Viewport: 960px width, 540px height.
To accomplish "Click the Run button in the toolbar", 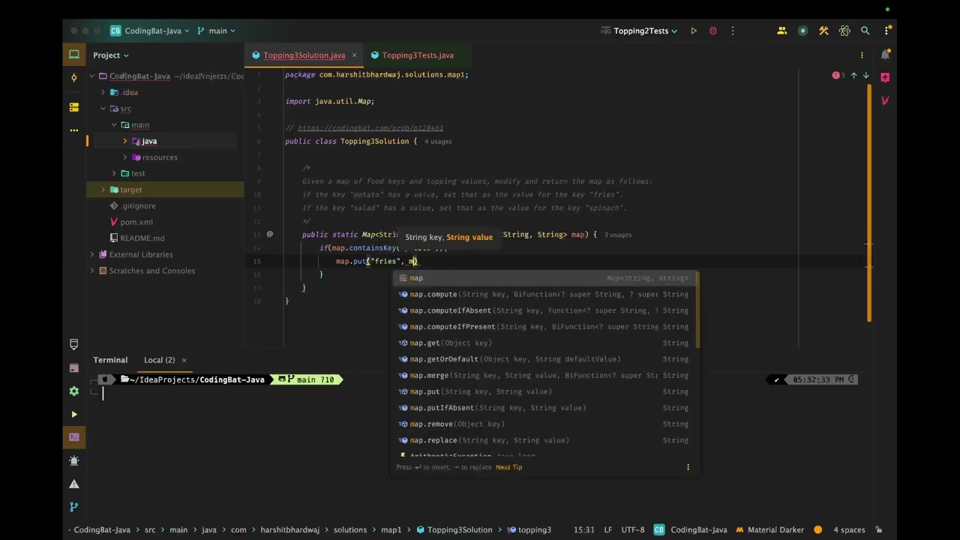I will [x=694, y=31].
